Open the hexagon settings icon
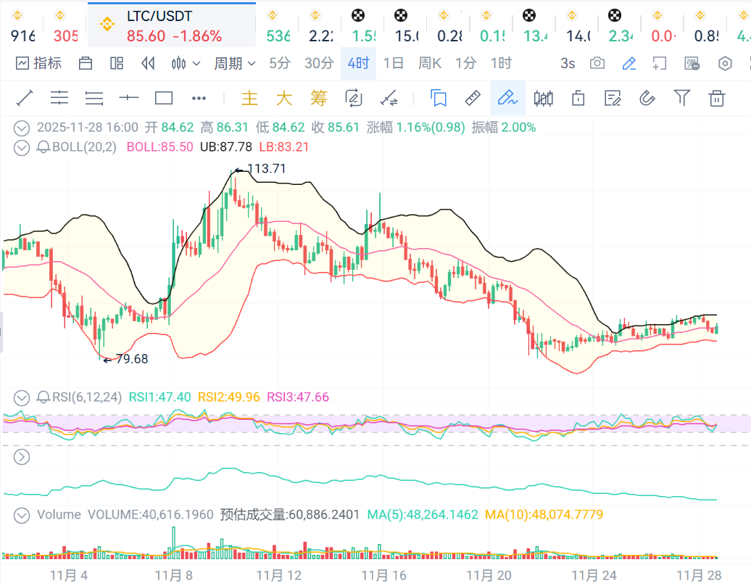 coord(725,64)
